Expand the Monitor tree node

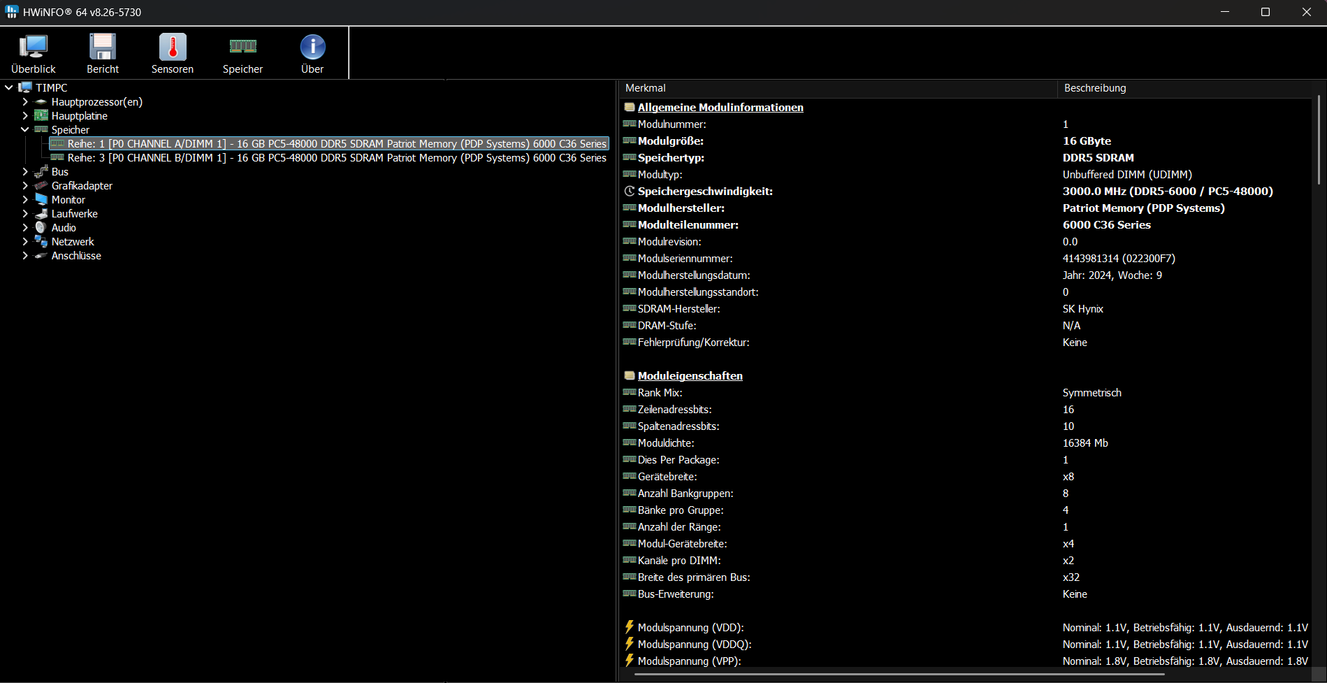tap(25, 199)
